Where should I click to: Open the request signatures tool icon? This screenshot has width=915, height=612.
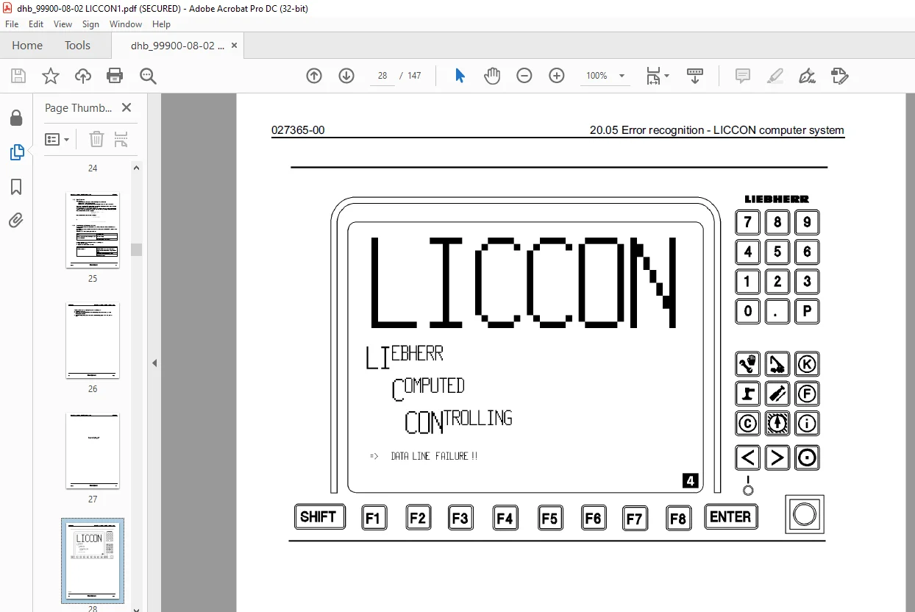tap(839, 76)
